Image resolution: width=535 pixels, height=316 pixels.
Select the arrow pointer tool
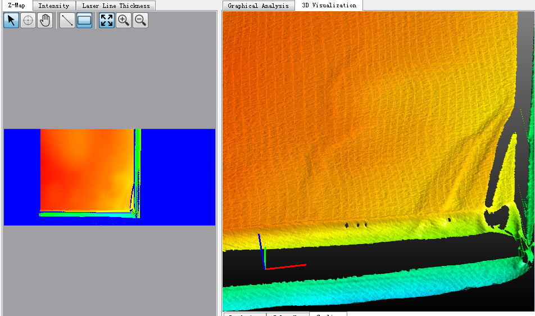click(x=11, y=21)
